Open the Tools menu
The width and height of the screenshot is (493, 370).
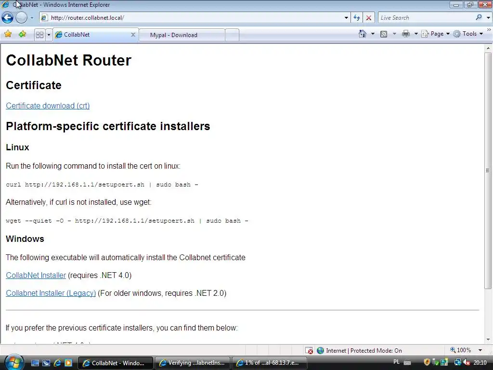468,34
